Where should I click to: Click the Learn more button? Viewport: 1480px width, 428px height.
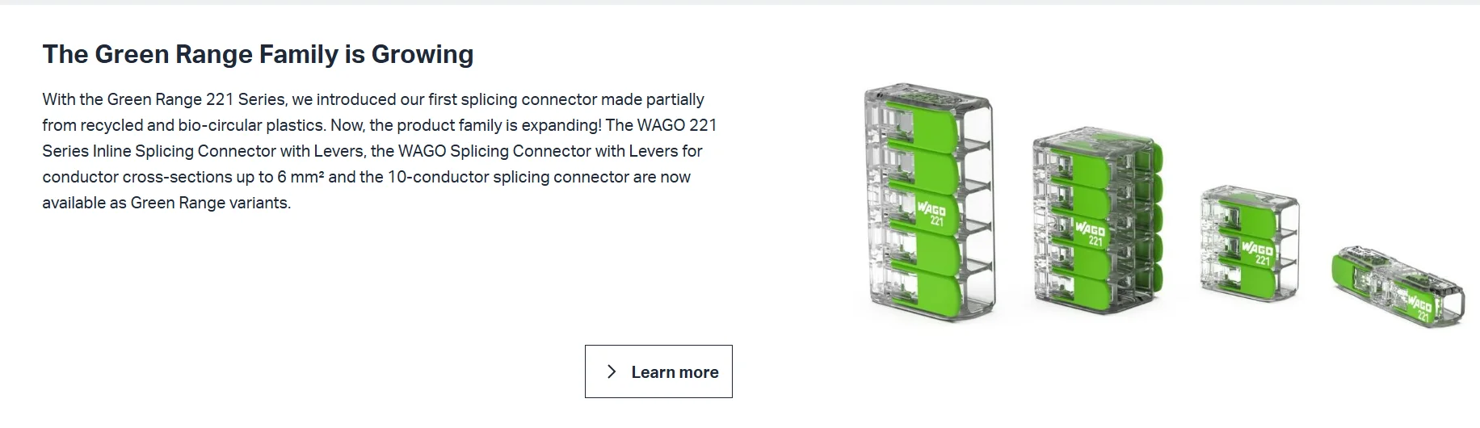[658, 371]
